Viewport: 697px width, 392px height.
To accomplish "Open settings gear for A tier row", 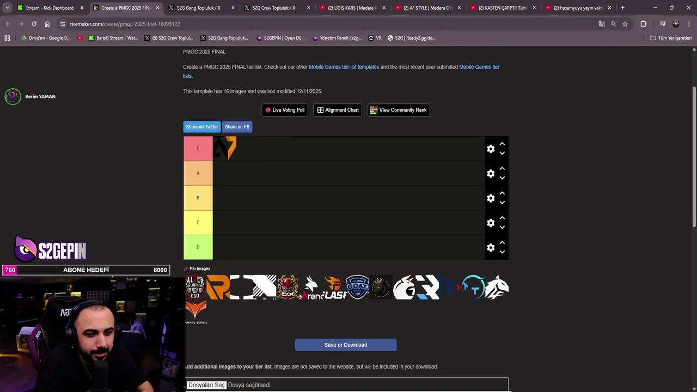I will (491, 174).
